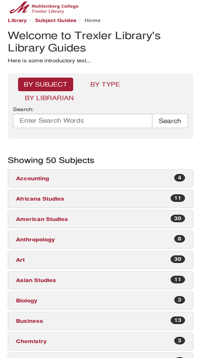The height and width of the screenshot is (358, 201).
Task: Open the Art subject row
Action: (101, 260)
